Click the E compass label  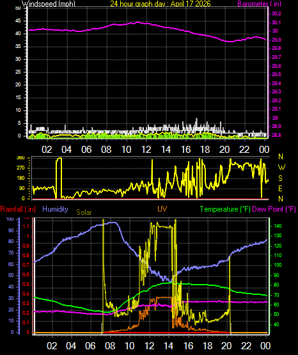(x=280, y=189)
